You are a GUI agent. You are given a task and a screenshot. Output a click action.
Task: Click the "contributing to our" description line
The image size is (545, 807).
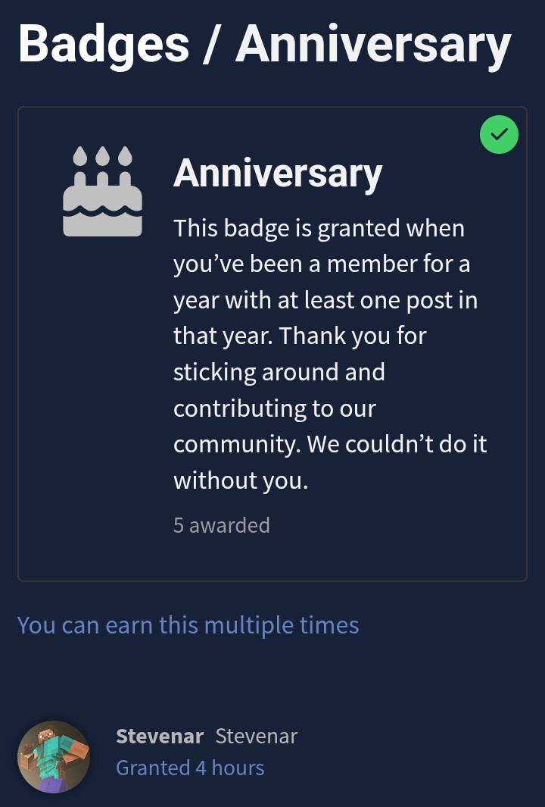tap(275, 408)
